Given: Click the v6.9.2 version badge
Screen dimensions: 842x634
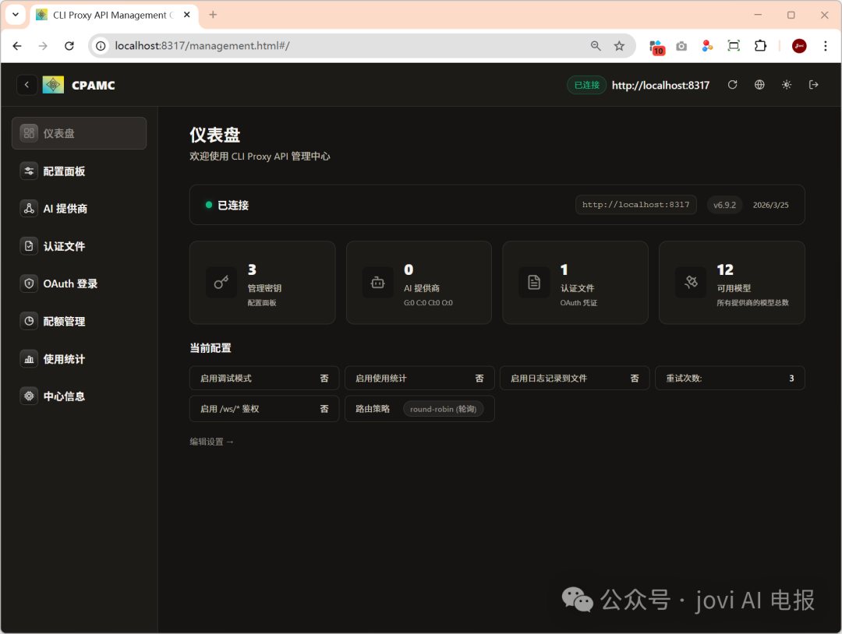Looking at the screenshot, I should pyautogui.click(x=724, y=205).
